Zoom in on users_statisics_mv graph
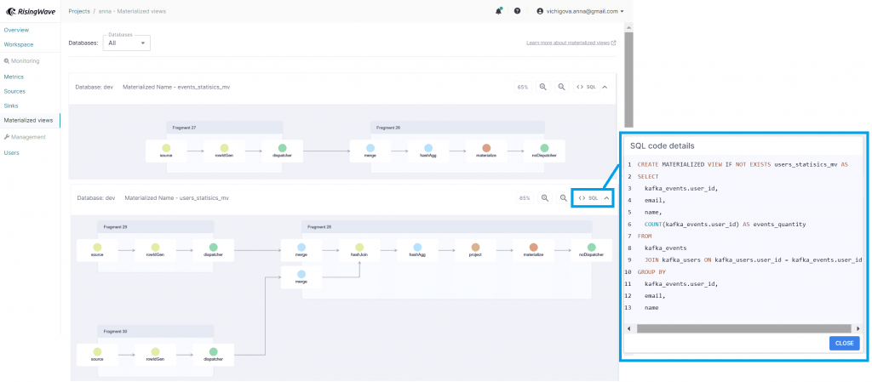Image resolution: width=872 pixels, height=382 pixels. pyautogui.click(x=544, y=197)
